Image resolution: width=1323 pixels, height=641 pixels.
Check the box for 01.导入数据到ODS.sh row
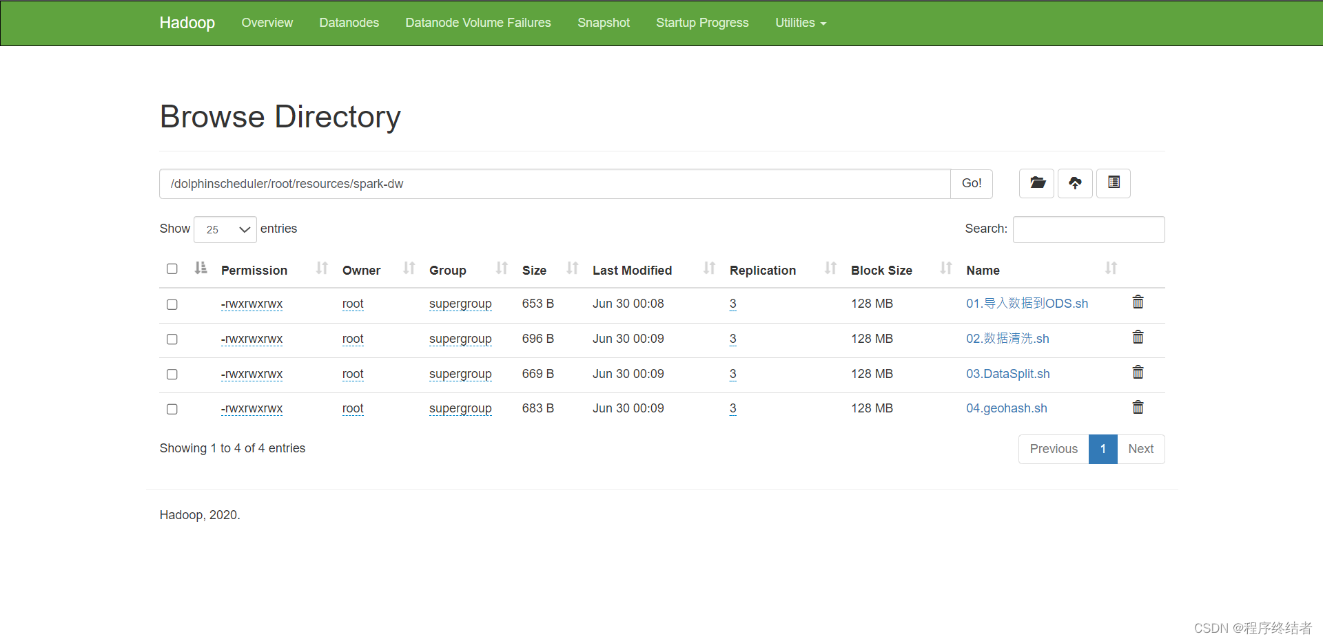point(172,304)
